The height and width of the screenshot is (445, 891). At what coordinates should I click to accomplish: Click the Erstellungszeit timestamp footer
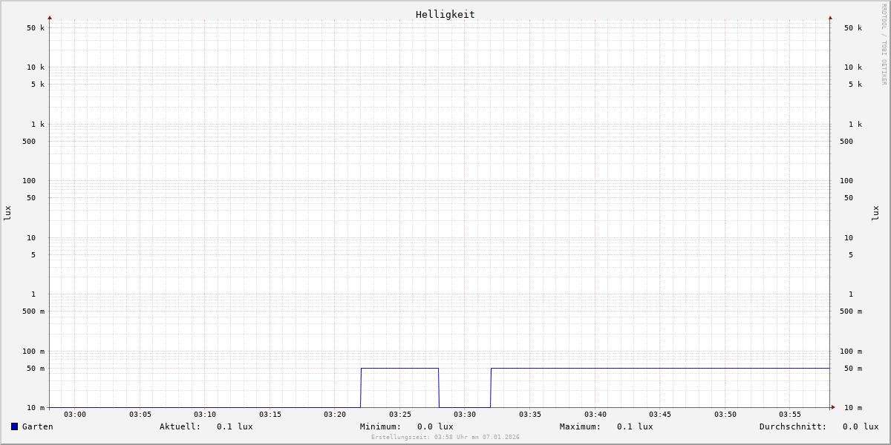point(445,438)
